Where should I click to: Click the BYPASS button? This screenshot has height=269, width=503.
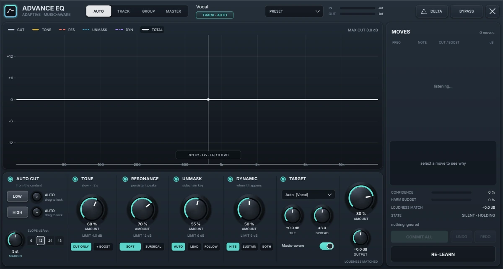(467, 11)
